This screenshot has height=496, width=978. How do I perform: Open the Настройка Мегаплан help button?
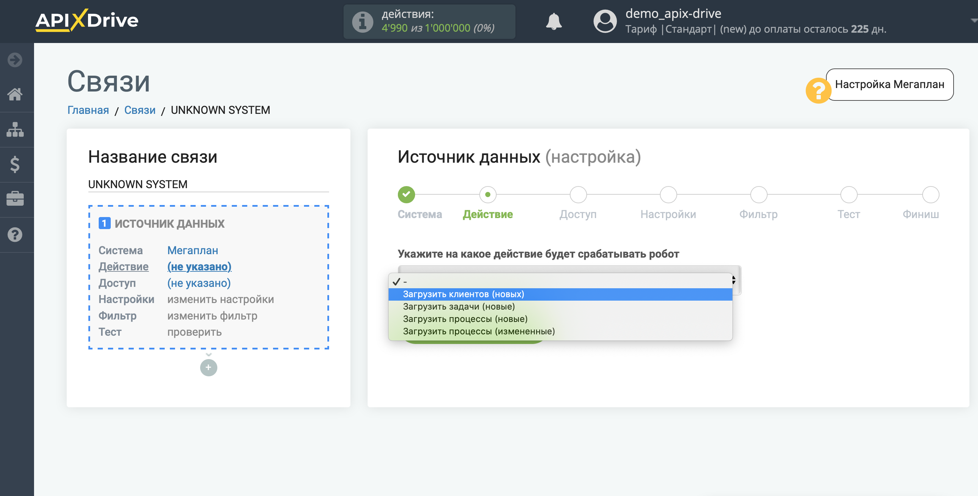point(890,84)
